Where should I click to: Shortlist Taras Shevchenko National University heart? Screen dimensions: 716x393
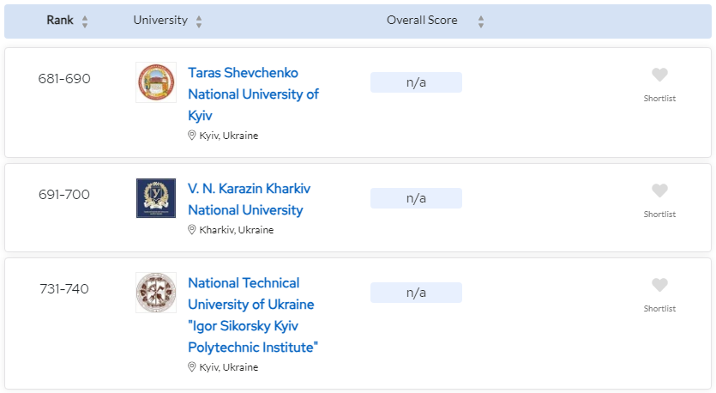(x=659, y=76)
